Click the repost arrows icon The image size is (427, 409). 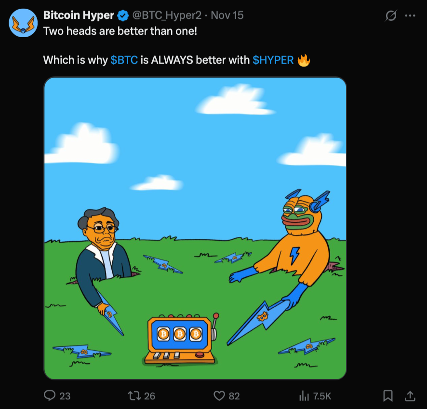click(134, 395)
